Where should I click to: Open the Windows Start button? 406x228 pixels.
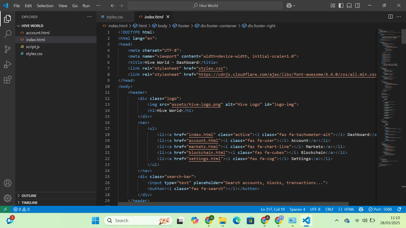95,220
